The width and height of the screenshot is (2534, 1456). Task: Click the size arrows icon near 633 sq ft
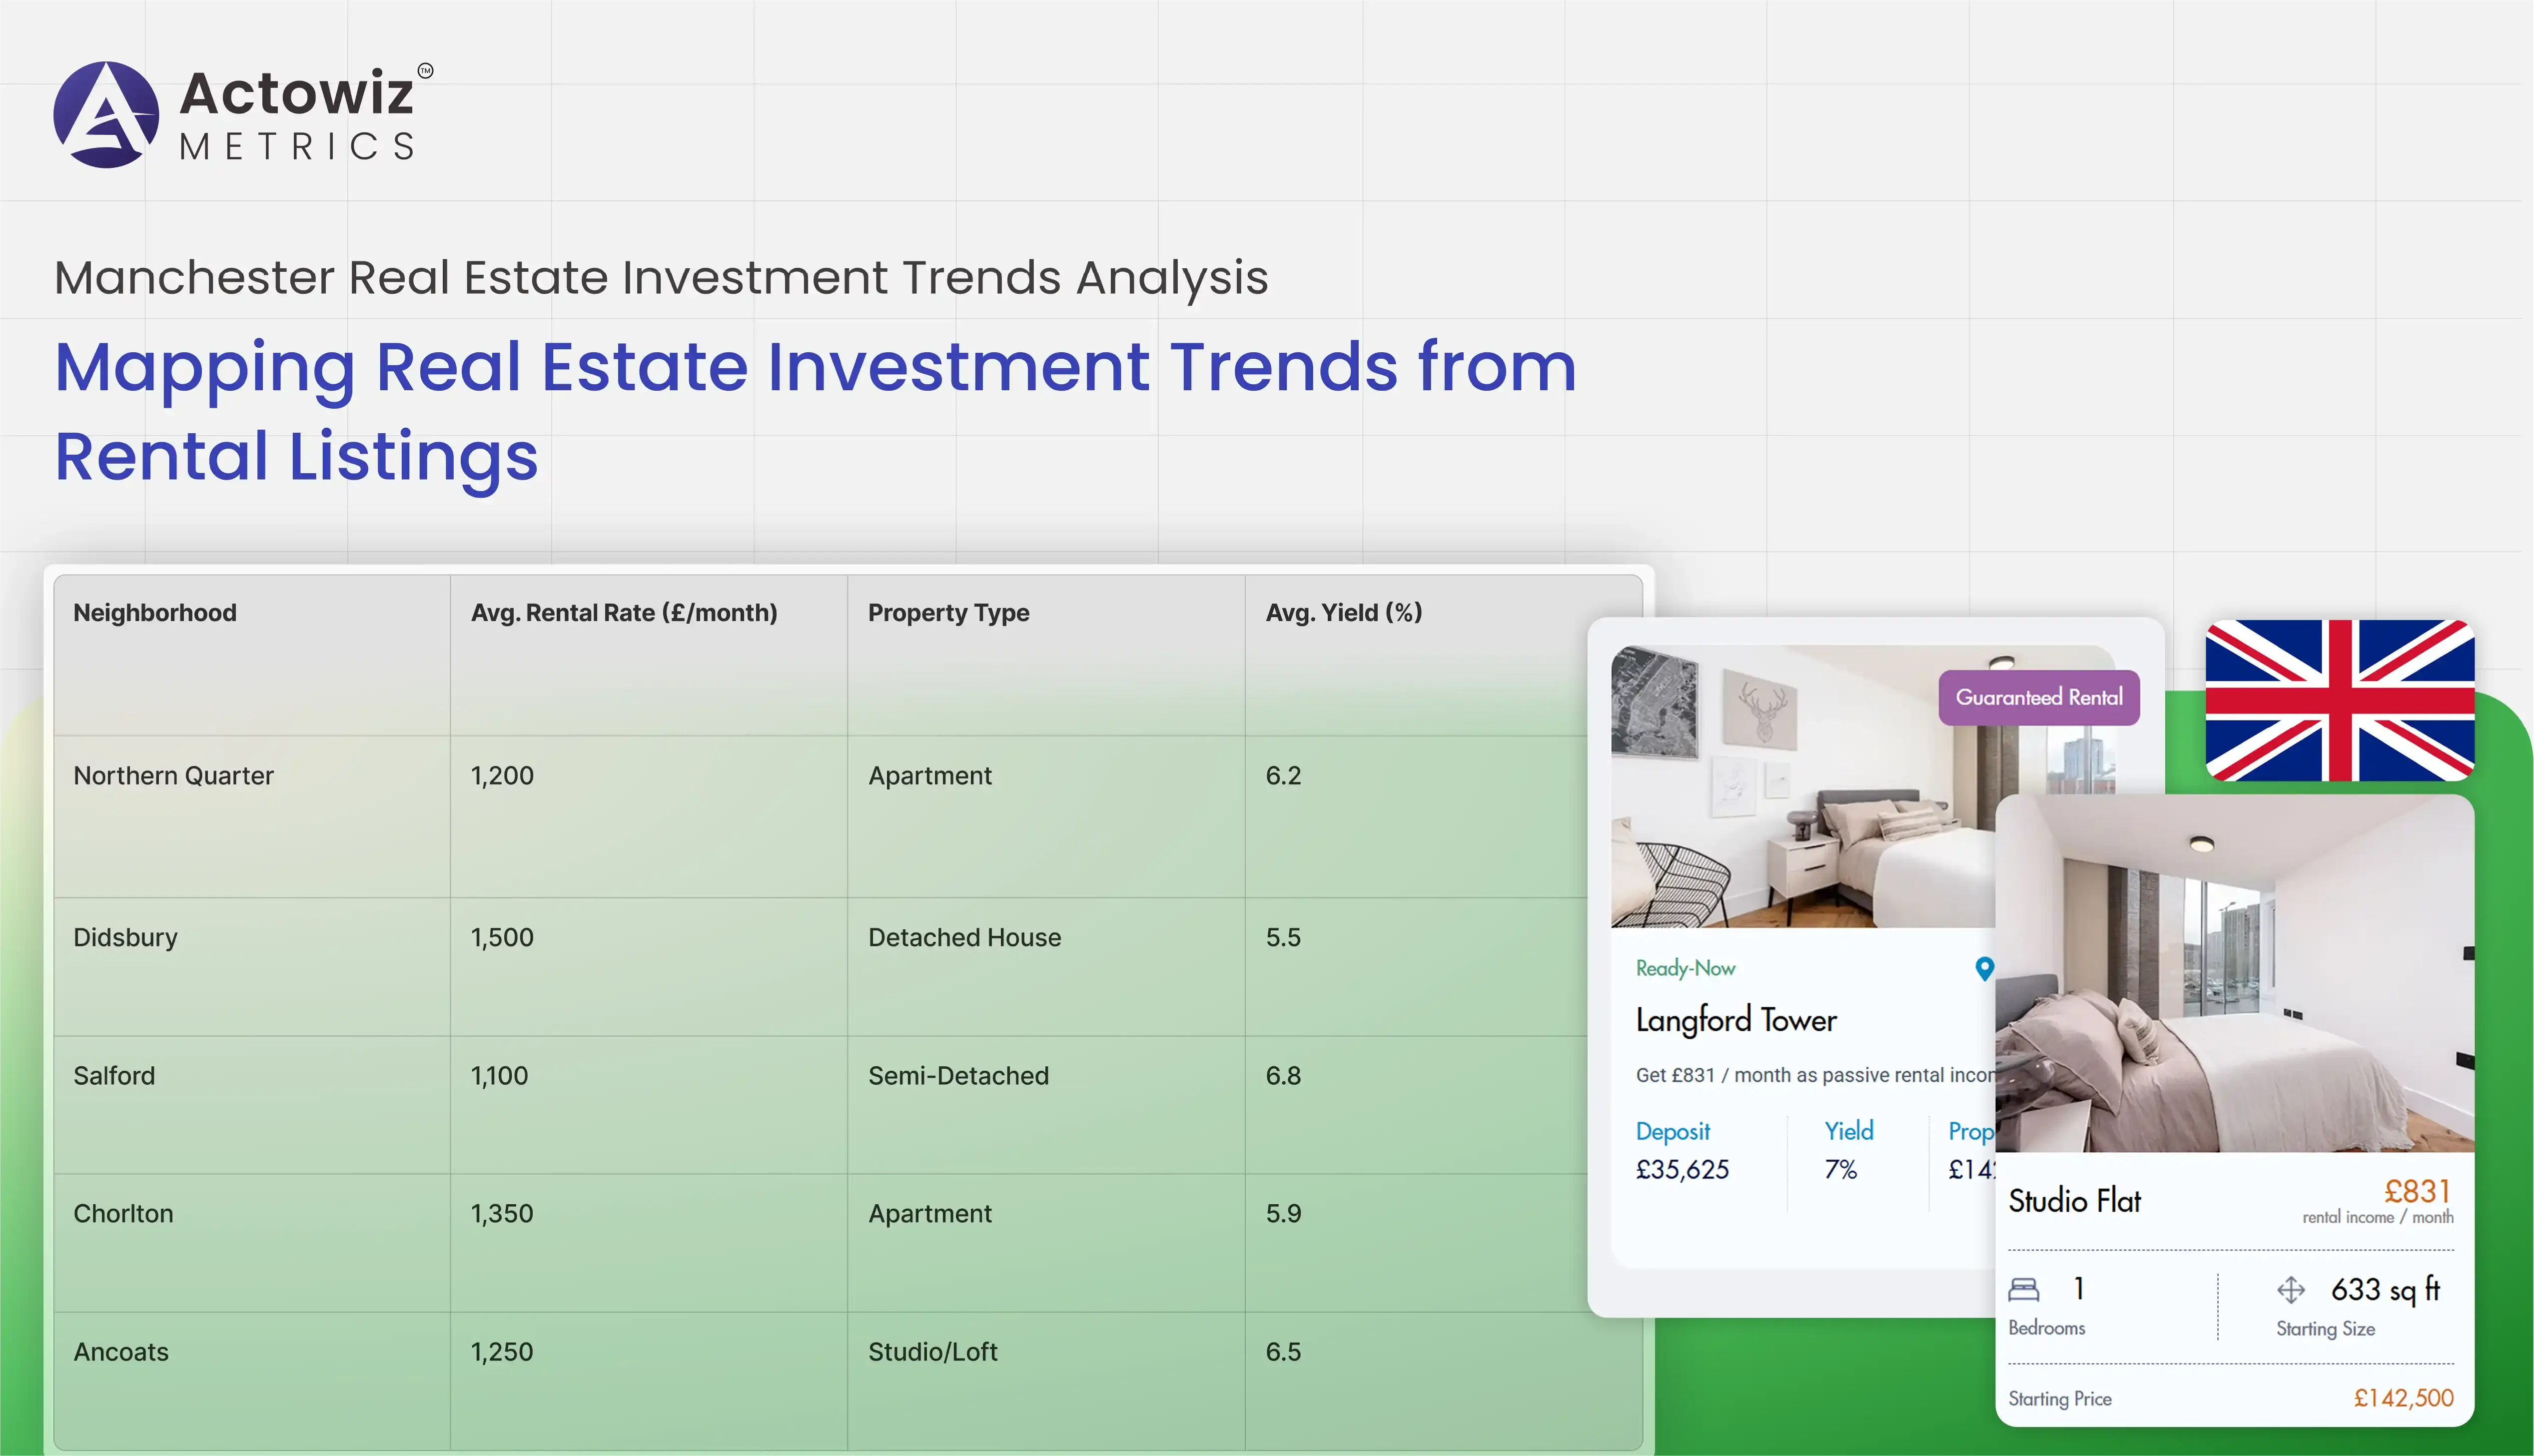pyautogui.click(x=2290, y=1290)
